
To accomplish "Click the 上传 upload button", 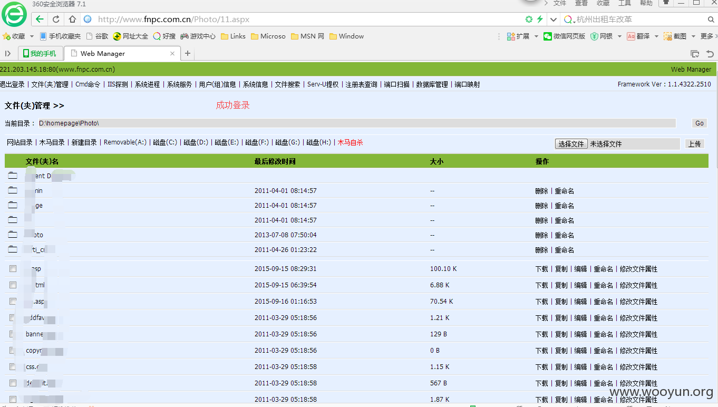I will 695,144.
